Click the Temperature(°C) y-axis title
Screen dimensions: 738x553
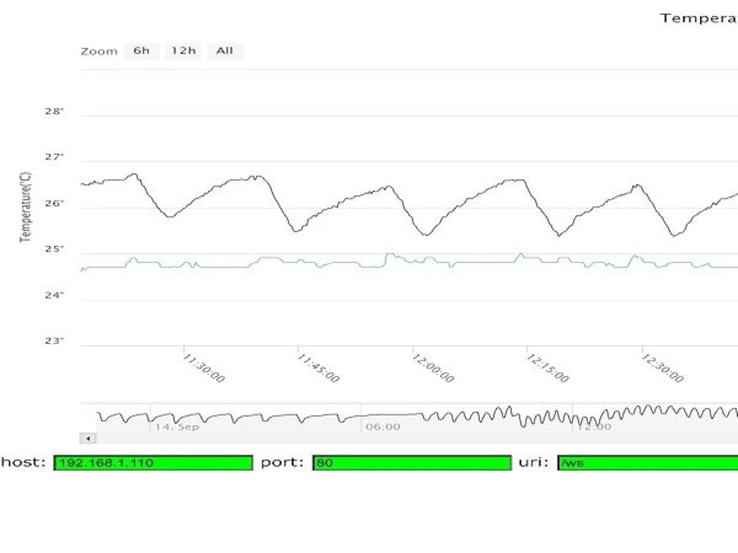coord(26,207)
